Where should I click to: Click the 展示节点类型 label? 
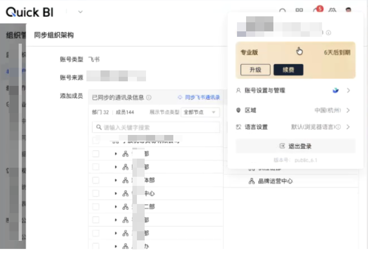coord(164,112)
